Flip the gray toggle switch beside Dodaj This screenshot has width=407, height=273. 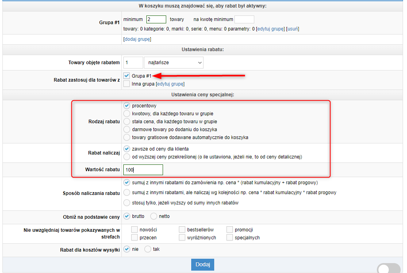(x=389, y=268)
